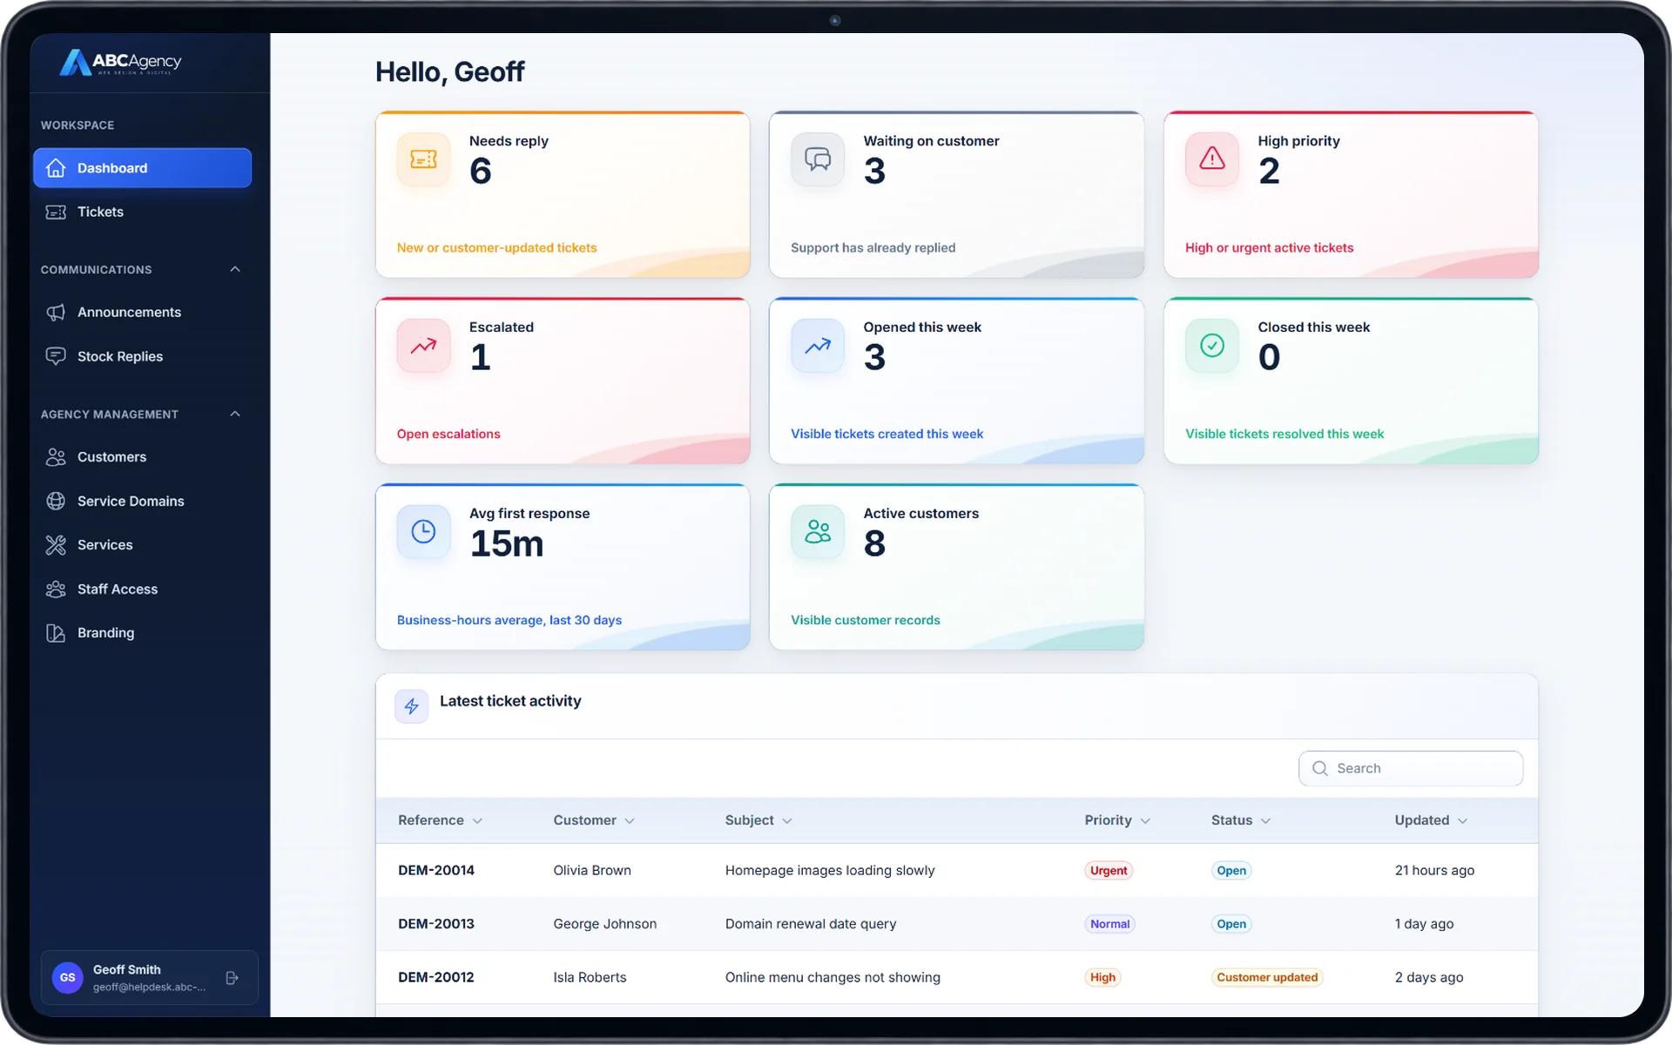The width and height of the screenshot is (1672, 1045).
Task: Click the Needs reply ticket icon
Action: (x=423, y=159)
